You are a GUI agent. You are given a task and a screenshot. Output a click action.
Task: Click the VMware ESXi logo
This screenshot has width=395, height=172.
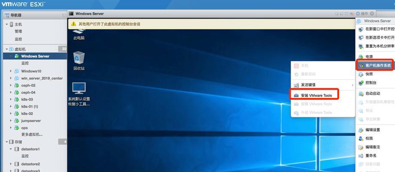(x=23, y=4)
